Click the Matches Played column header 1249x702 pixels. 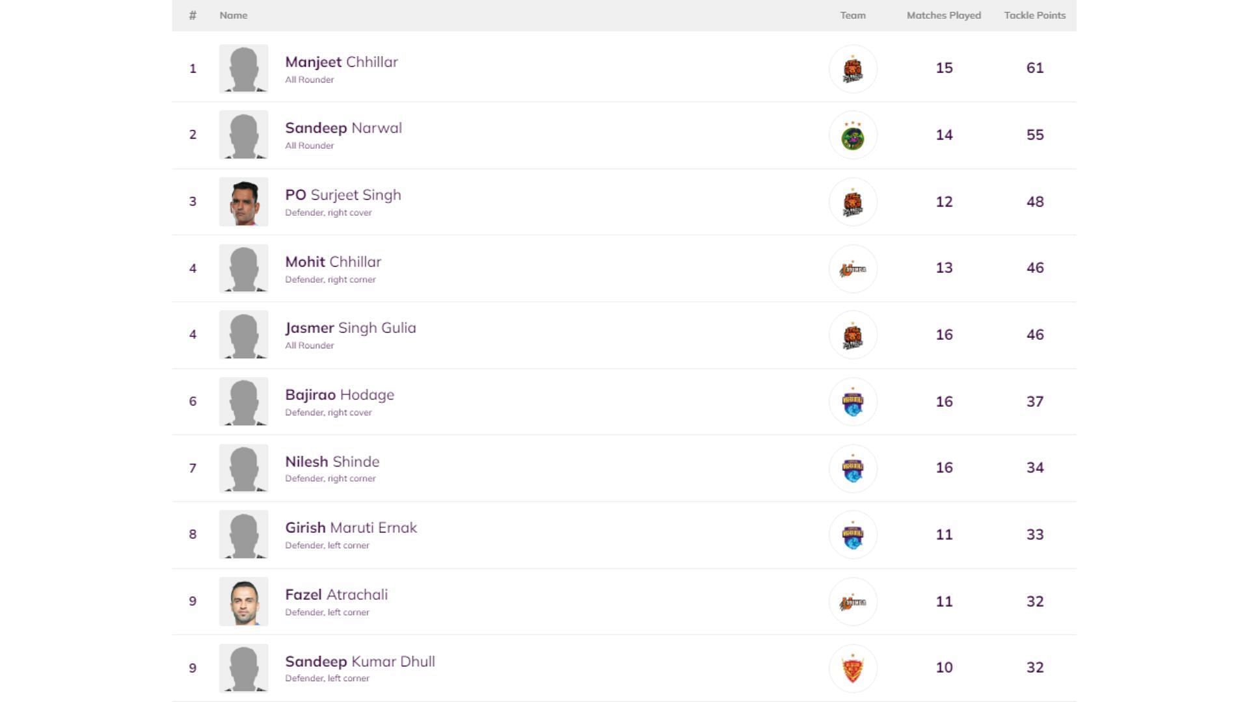point(943,16)
